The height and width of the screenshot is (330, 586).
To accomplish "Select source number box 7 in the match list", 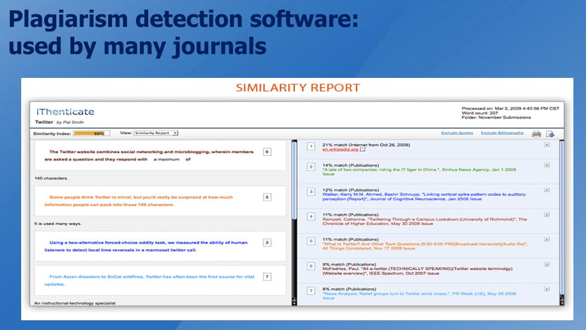I will click(311, 290).
